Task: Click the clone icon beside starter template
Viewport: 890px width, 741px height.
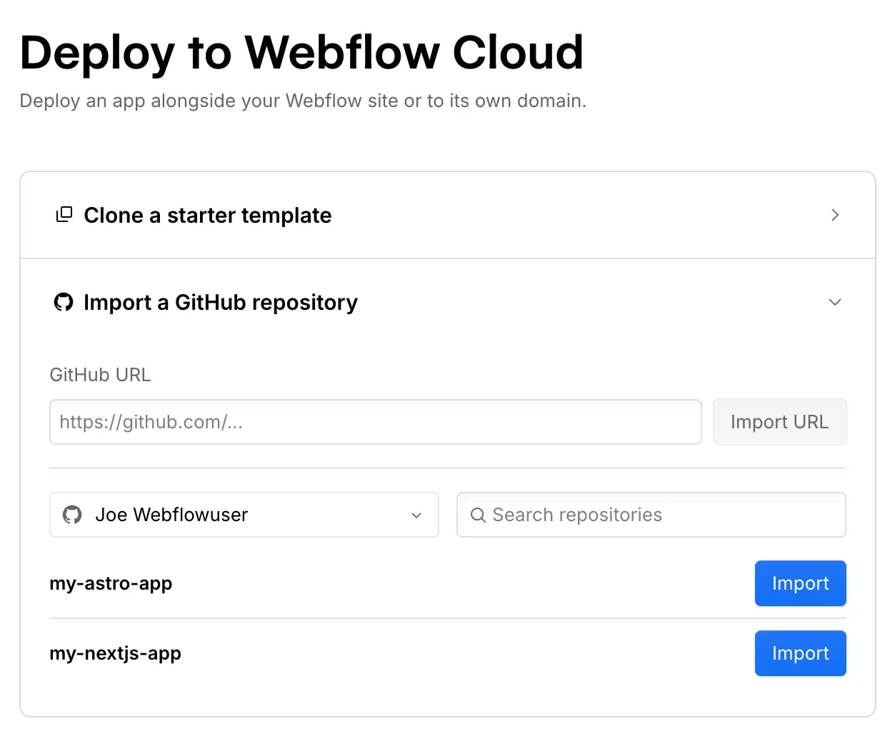Action: click(x=64, y=214)
